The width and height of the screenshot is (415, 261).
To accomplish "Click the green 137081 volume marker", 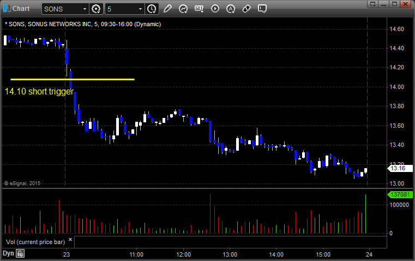I will point(400,194).
